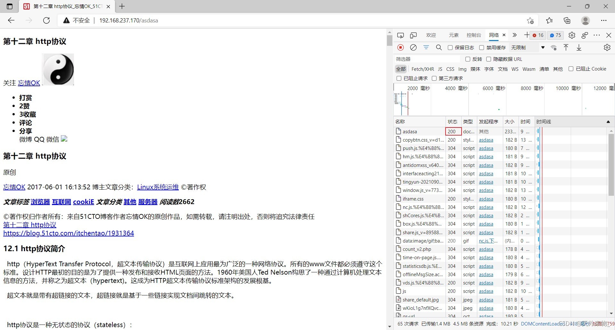Open network conditions wifi icon

point(553,47)
